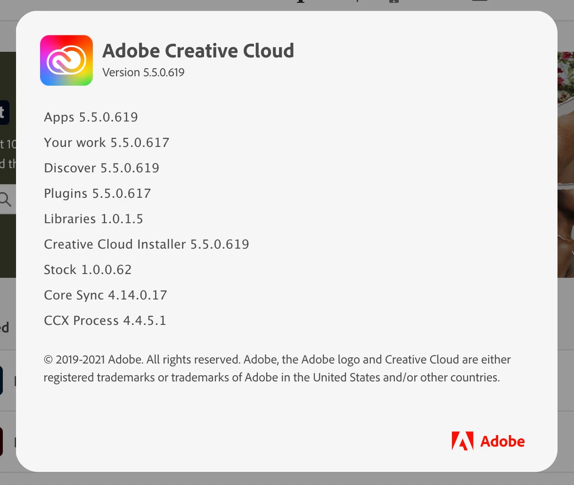Select the Adobe Creative Cloud heading

tap(198, 50)
